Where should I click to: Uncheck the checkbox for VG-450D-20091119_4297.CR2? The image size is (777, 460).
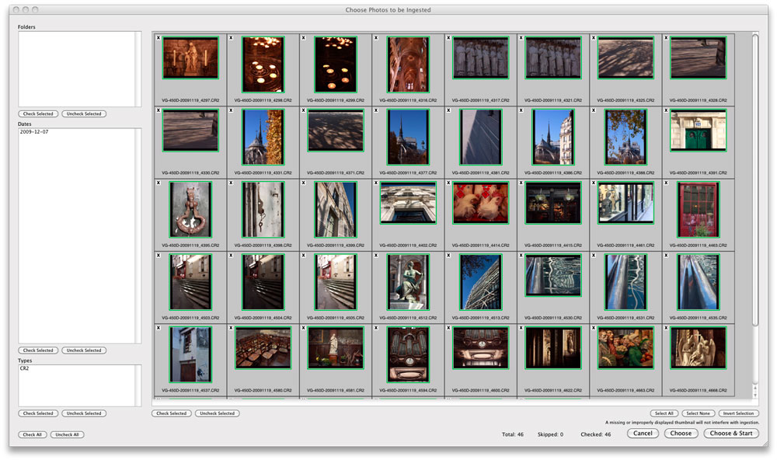tap(159, 37)
